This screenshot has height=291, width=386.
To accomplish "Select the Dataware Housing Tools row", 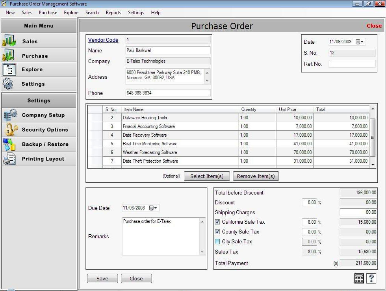I will point(228,118).
